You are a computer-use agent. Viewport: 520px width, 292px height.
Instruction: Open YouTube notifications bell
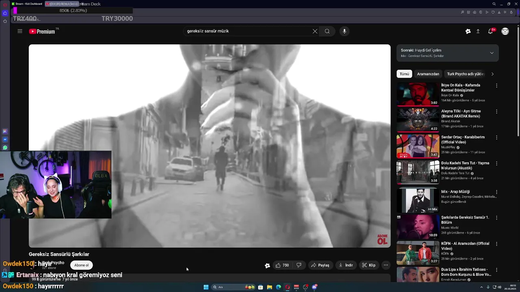click(x=491, y=31)
